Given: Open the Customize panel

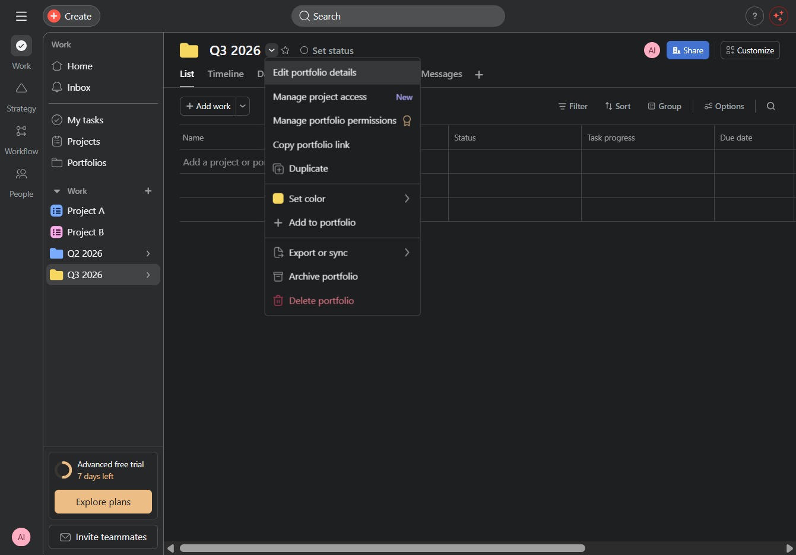Looking at the screenshot, I should point(750,50).
